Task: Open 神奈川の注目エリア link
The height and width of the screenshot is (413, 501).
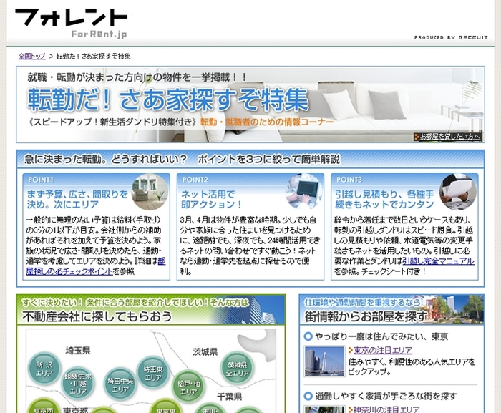Action: pos(386,409)
